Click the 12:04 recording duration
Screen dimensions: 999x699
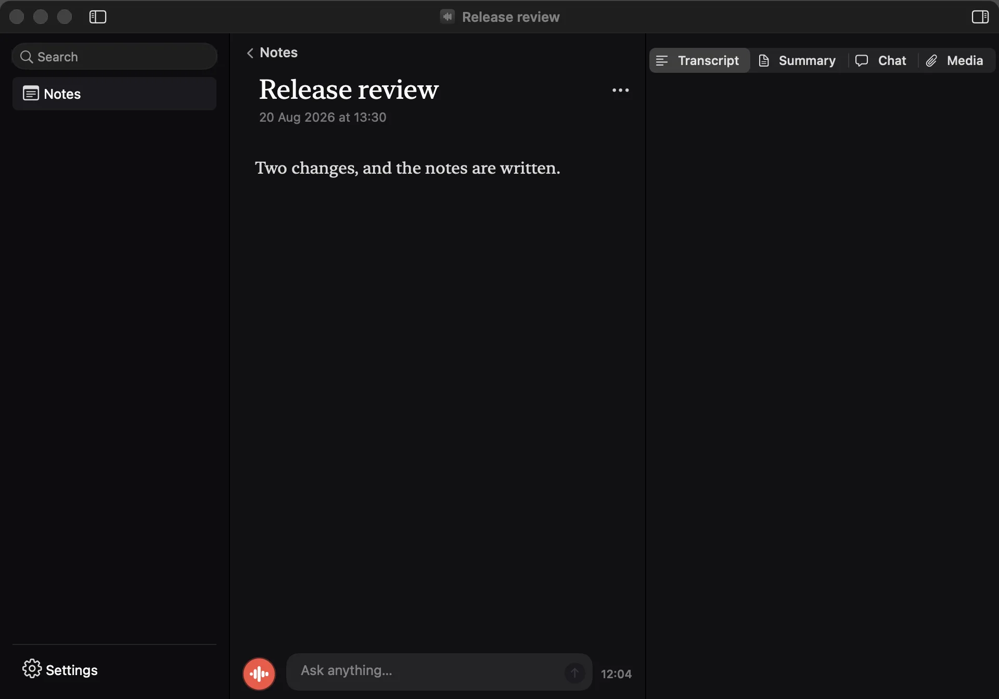(616, 674)
